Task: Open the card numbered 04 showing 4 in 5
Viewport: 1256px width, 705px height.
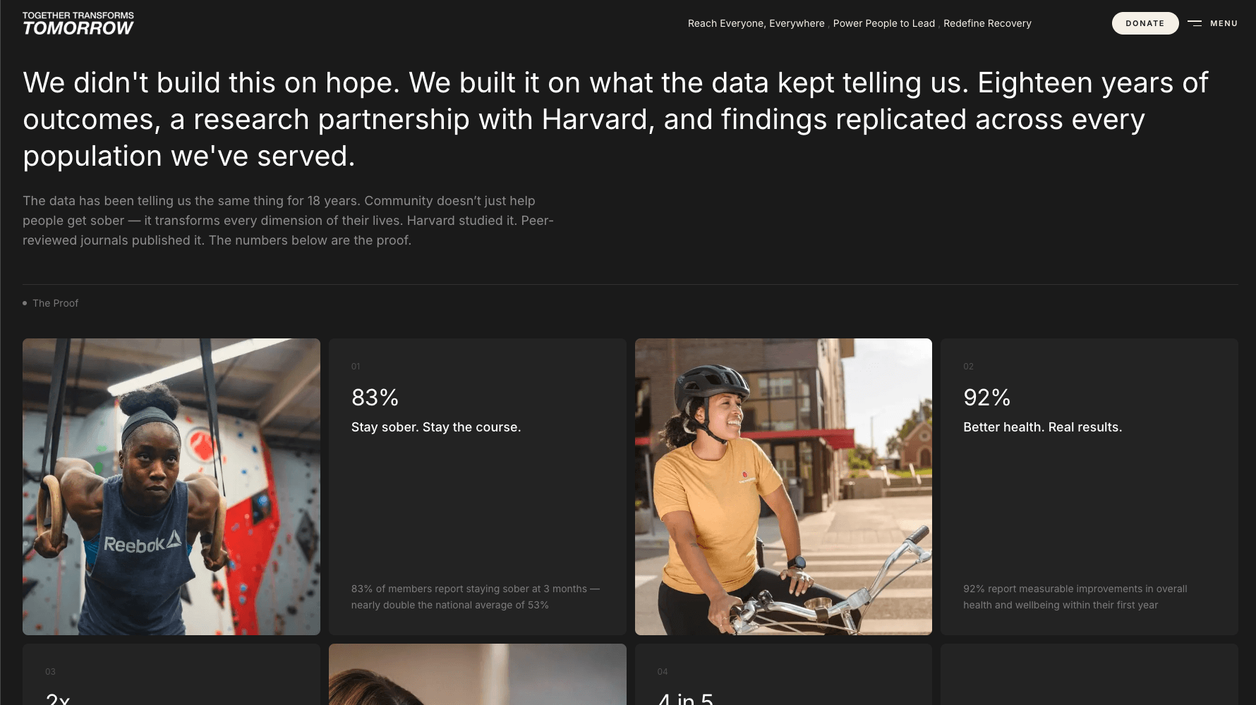Action: pos(783,677)
